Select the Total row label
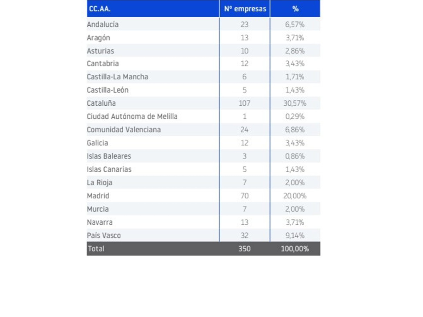423x317 pixels. tap(96, 249)
